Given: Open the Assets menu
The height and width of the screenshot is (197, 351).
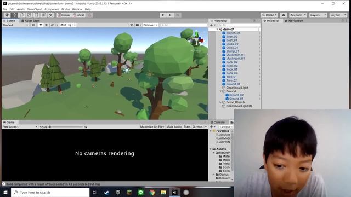Looking at the screenshot, I should coord(21,9).
